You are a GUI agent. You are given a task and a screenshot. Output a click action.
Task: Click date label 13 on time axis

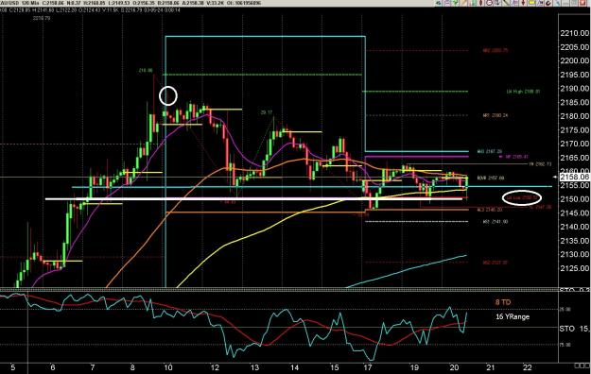click(254, 367)
